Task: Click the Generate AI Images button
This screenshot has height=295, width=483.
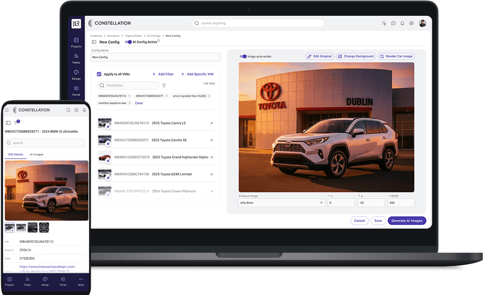Action: [x=406, y=221]
